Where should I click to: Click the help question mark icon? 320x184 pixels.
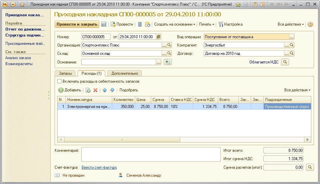point(310,24)
